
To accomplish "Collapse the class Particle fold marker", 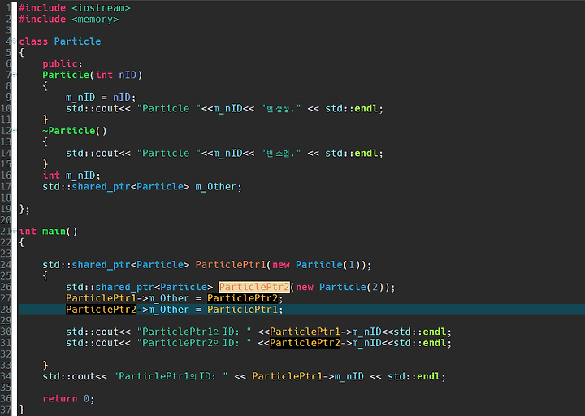I will 14,41.
